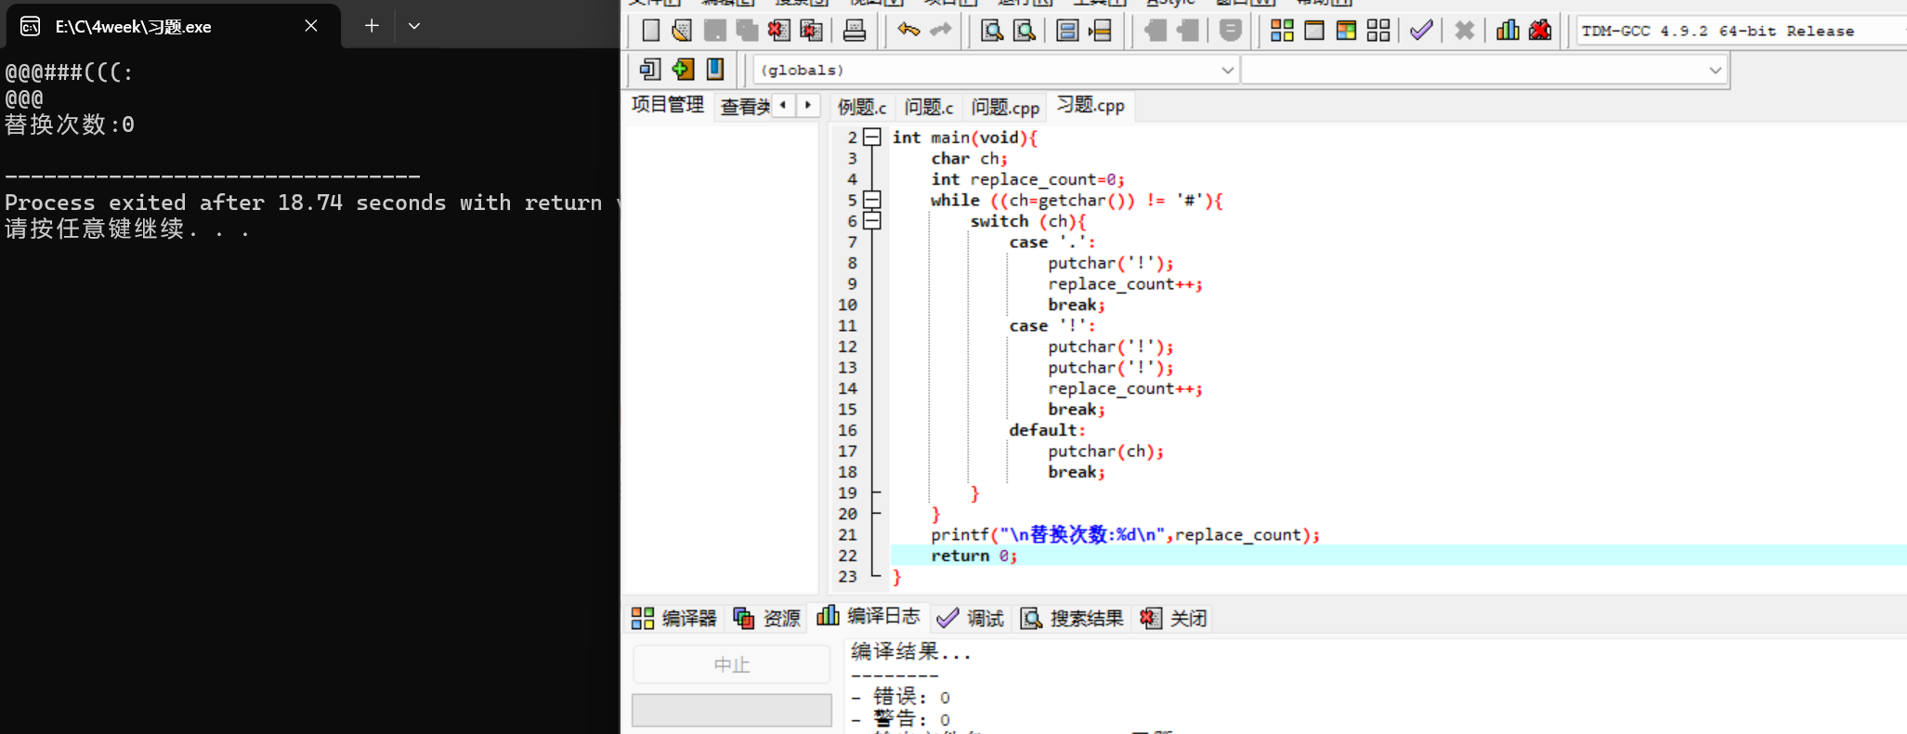Open the Replace dialog from the toolbar
1907x734 pixels.
(1025, 31)
